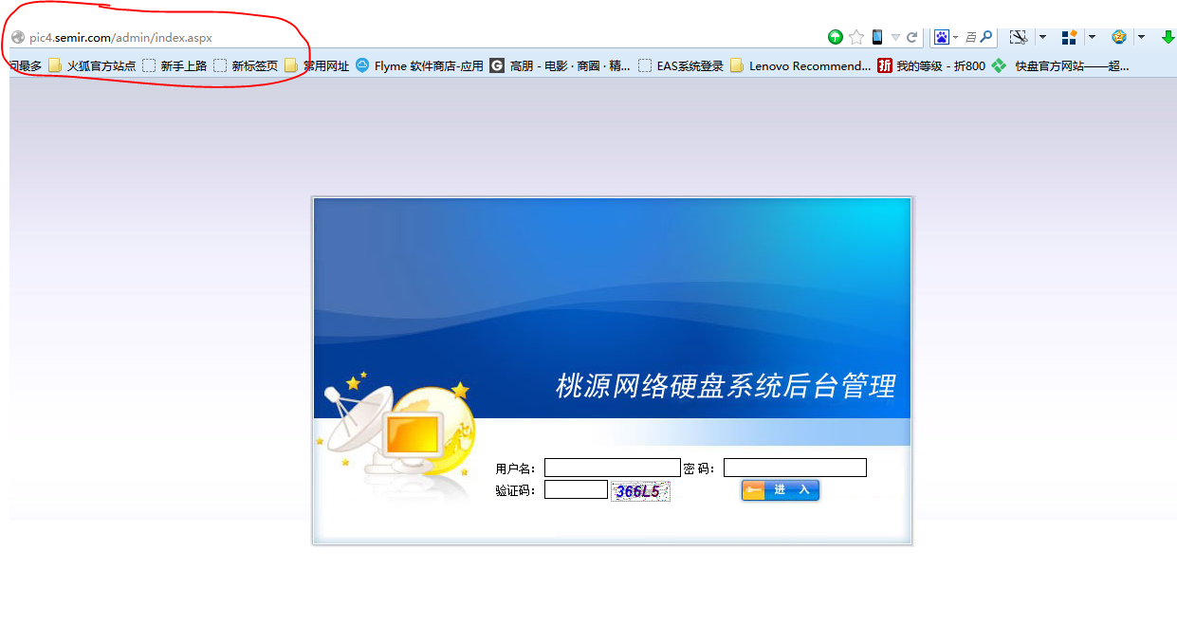
Task: Reload the page with the refresh arrow
Action: click(912, 38)
